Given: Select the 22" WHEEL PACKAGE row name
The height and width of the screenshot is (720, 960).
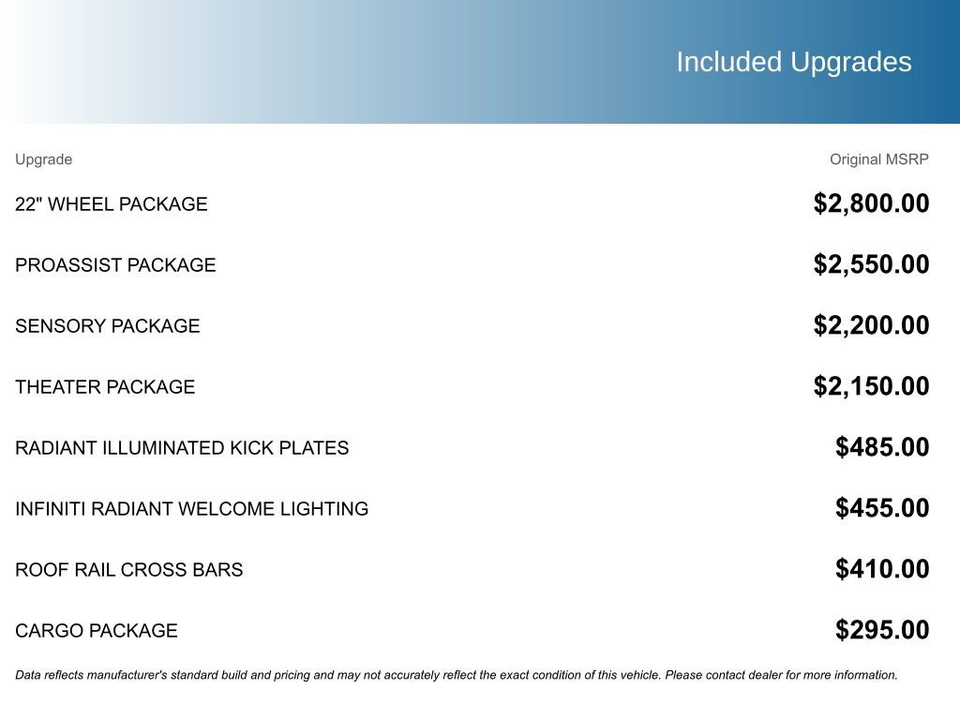Looking at the screenshot, I should (112, 204).
